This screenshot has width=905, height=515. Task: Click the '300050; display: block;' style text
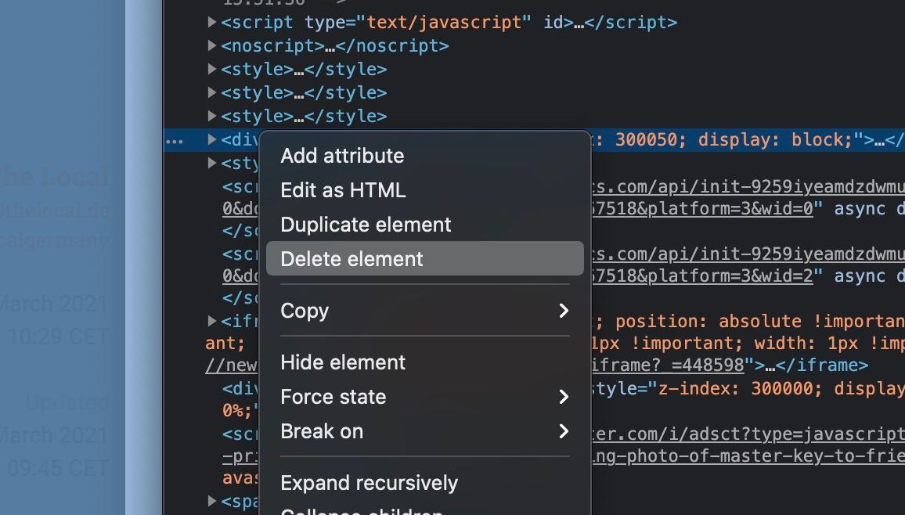tap(733, 139)
